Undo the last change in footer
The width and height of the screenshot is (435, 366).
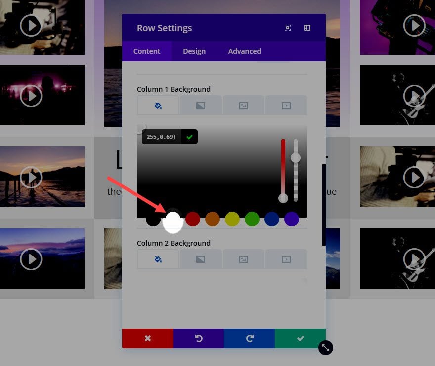[x=198, y=338]
